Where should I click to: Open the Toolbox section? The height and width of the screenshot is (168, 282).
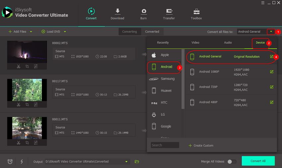196,14
